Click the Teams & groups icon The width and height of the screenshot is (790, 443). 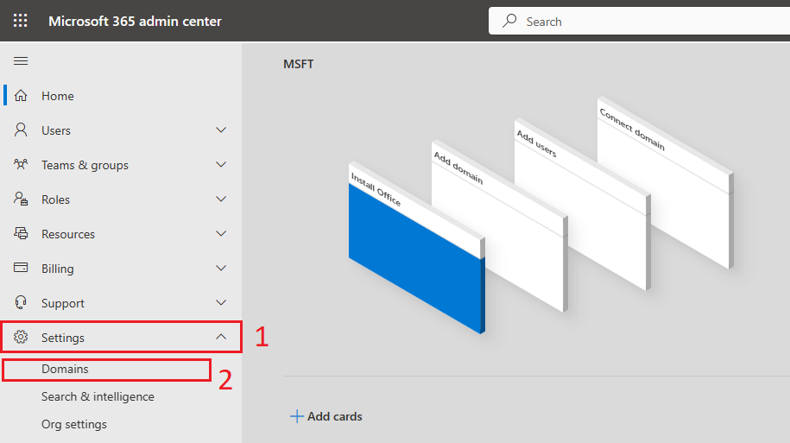point(21,164)
